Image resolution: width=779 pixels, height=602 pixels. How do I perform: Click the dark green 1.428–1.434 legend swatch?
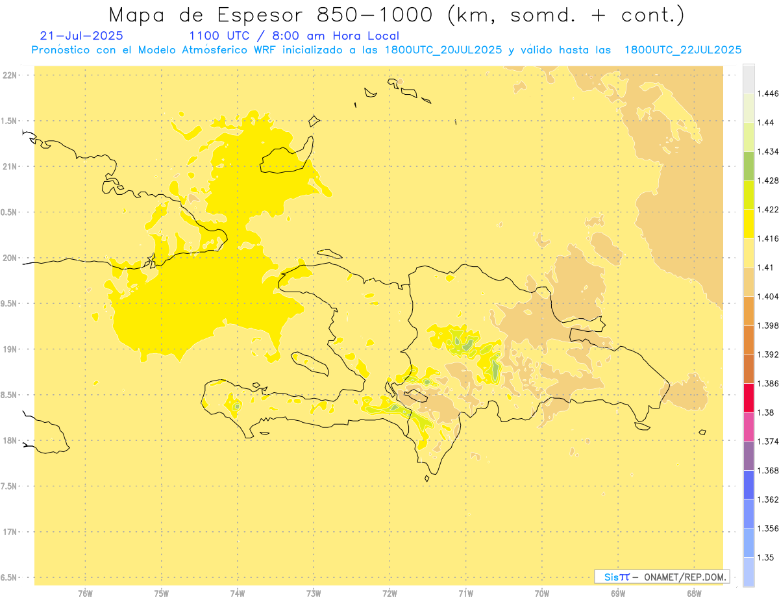coord(748,166)
